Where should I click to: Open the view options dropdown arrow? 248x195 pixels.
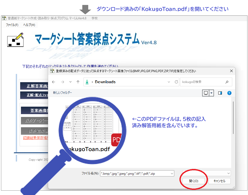tap(212, 93)
